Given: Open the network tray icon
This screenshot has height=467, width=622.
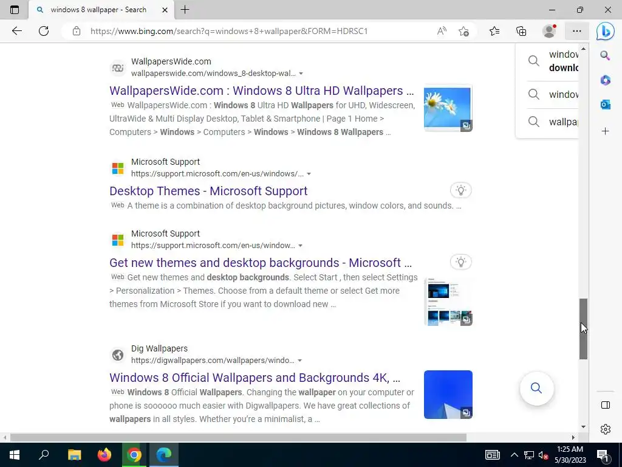Looking at the screenshot, I should (x=529, y=455).
